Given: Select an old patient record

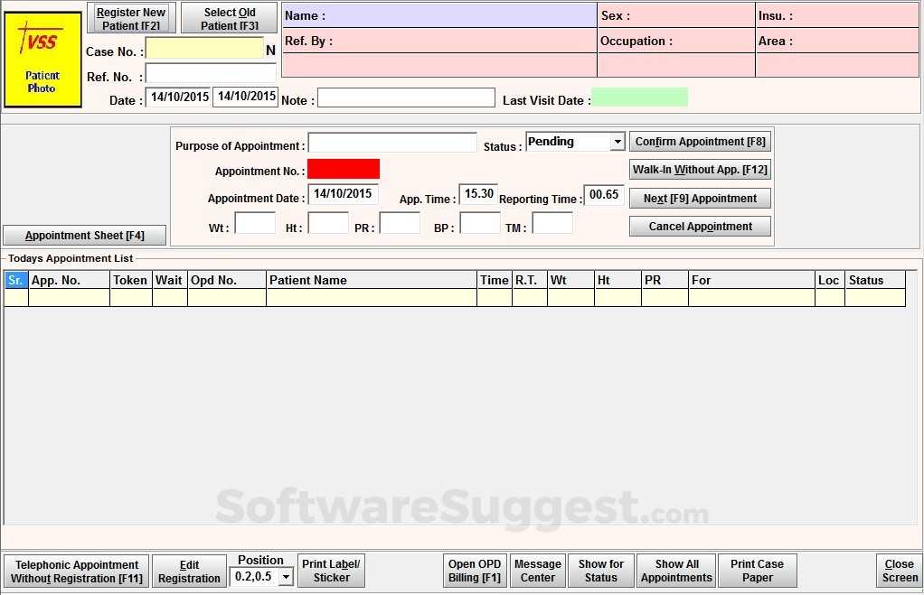Looking at the screenshot, I should [x=228, y=17].
